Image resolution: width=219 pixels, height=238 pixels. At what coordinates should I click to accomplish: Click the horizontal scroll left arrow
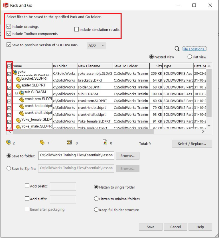pos(10,132)
